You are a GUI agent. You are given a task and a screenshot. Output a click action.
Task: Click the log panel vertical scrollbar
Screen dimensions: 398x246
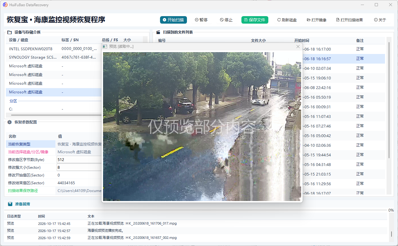[x=391, y=234]
